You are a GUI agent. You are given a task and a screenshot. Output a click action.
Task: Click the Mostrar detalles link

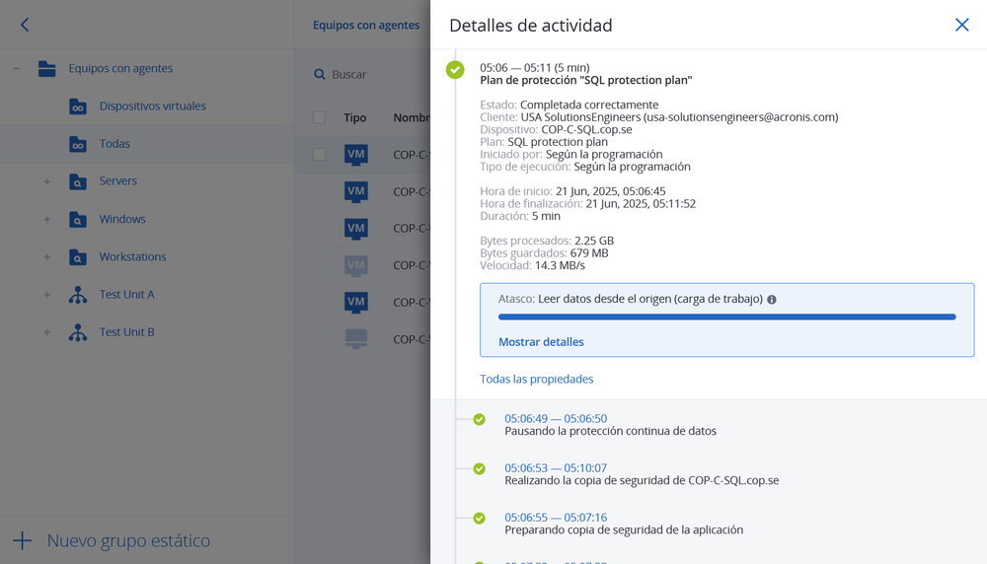click(541, 342)
